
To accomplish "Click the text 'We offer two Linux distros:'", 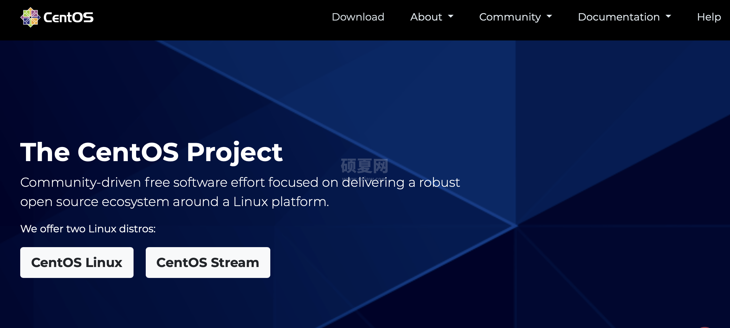I will click(x=88, y=229).
